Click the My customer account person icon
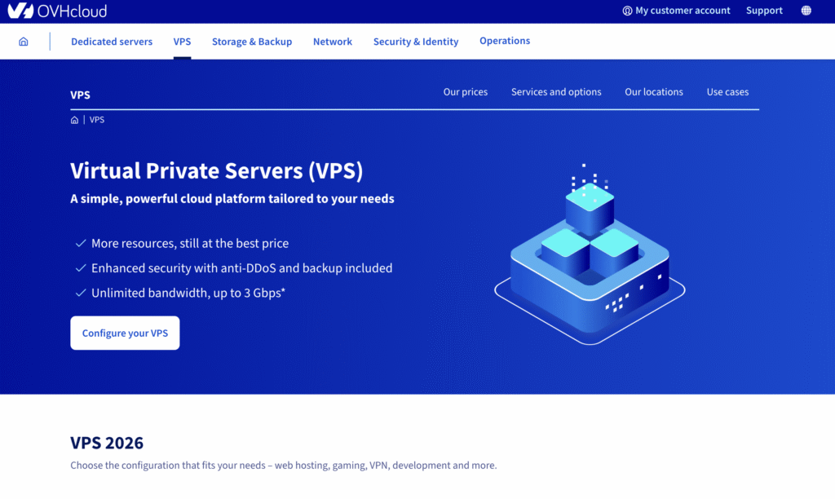 tap(626, 11)
